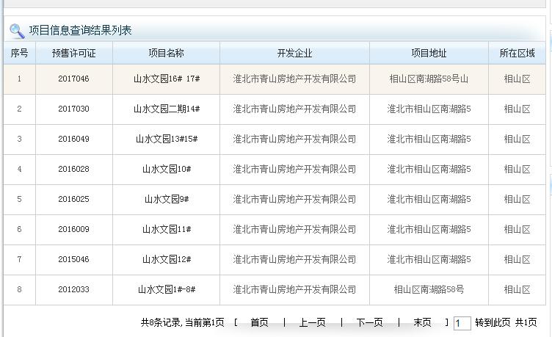Click the 共8条记录 record count text

click(x=161, y=322)
